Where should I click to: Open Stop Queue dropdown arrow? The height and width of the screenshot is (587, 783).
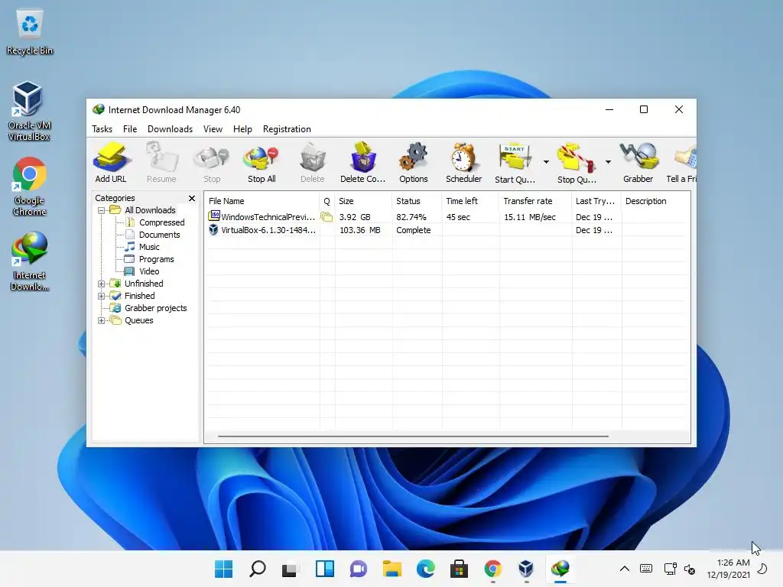coord(608,162)
